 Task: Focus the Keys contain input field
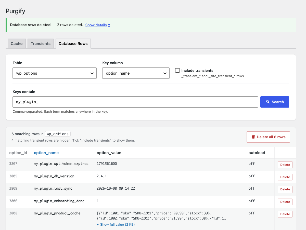[135, 102]
